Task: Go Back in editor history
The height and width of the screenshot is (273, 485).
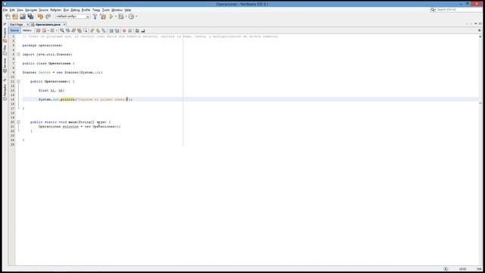Action: [44, 30]
